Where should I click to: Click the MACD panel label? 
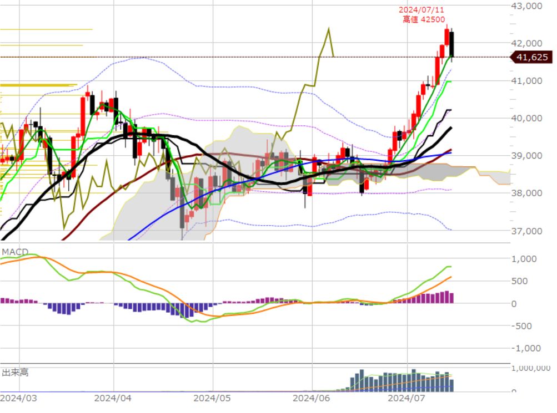[x=15, y=252]
